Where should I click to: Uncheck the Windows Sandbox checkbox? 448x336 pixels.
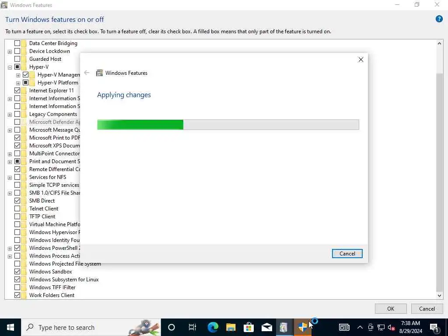(17, 271)
